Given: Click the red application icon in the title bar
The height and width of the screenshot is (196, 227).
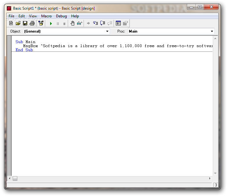Looking at the screenshot, I should (x=9, y=8).
